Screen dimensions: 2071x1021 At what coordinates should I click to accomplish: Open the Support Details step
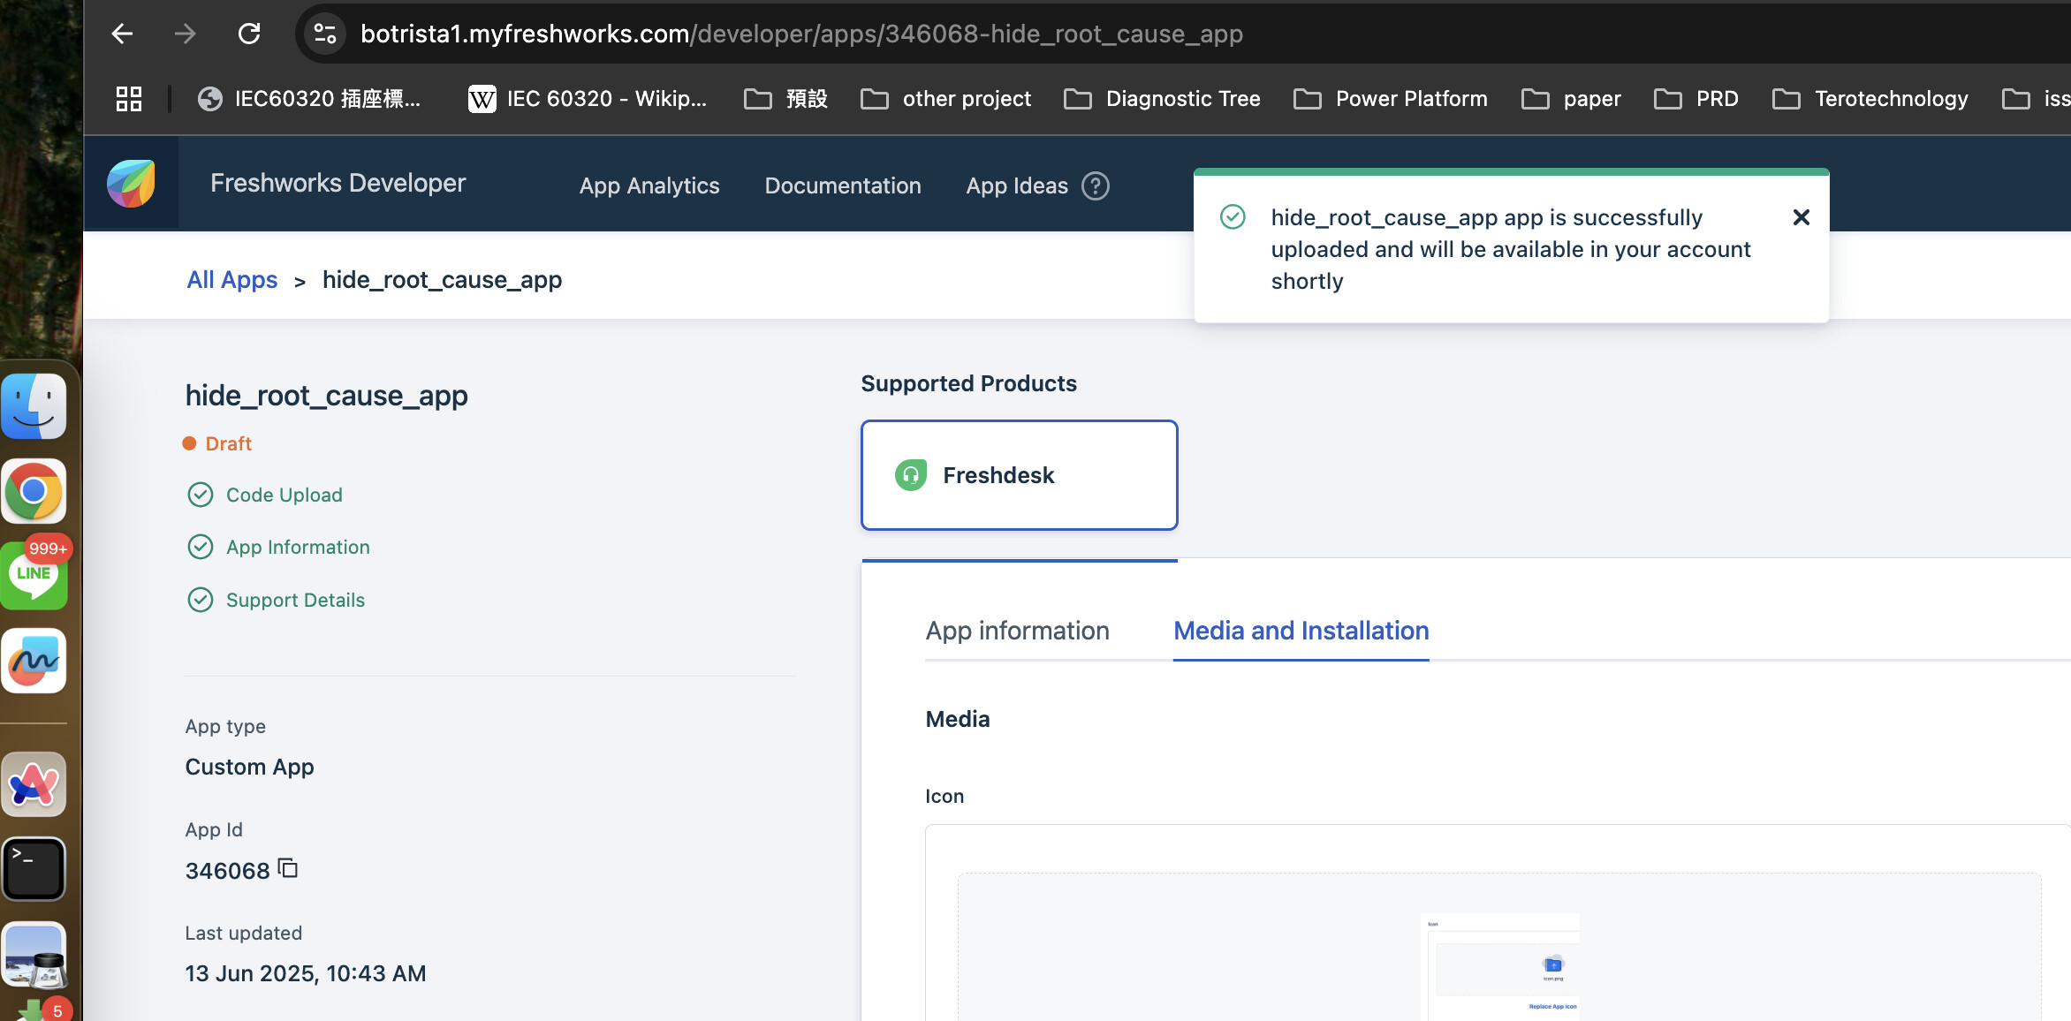[x=295, y=600]
